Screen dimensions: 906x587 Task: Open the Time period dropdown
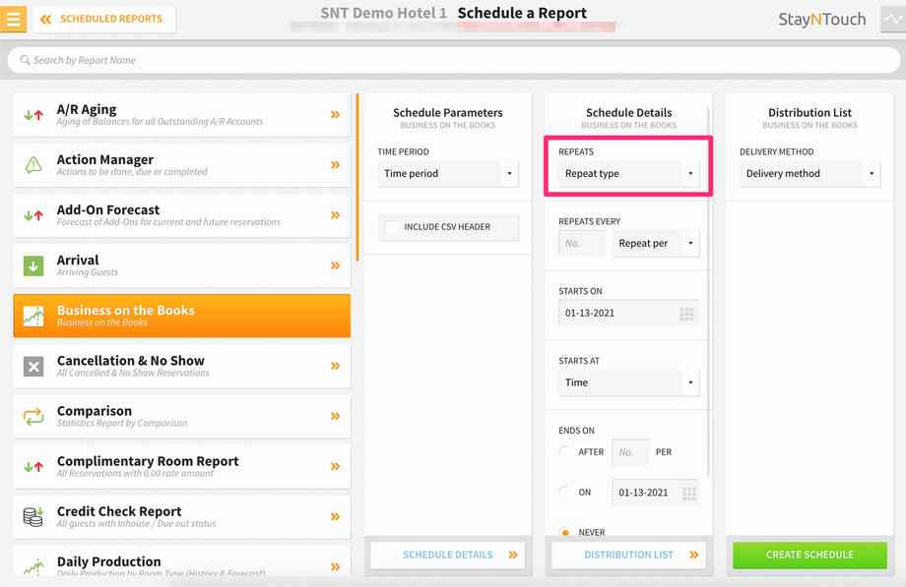[x=448, y=174]
